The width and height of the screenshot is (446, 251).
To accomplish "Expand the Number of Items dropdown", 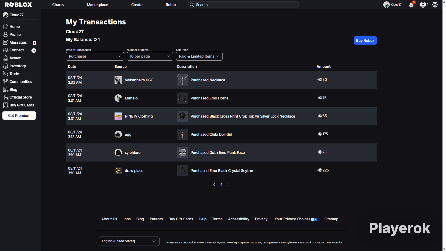I will (150, 56).
